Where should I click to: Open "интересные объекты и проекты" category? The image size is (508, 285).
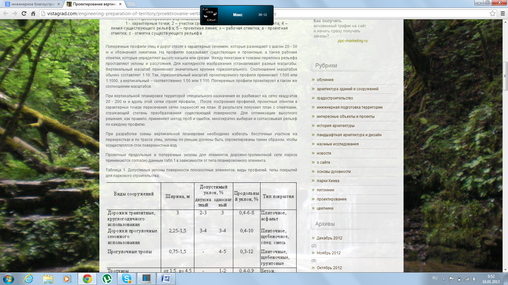(x=345, y=117)
